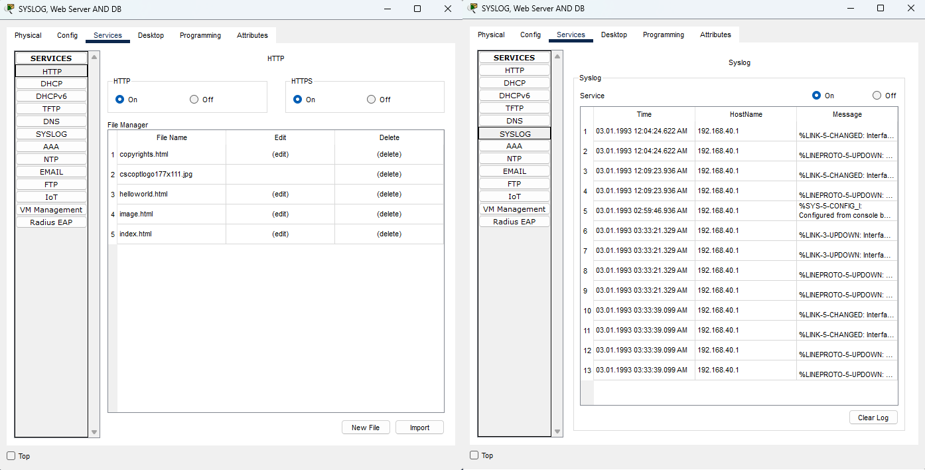Click the Clear Log button
The height and width of the screenshot is (470, 925).
click(873, 418)
